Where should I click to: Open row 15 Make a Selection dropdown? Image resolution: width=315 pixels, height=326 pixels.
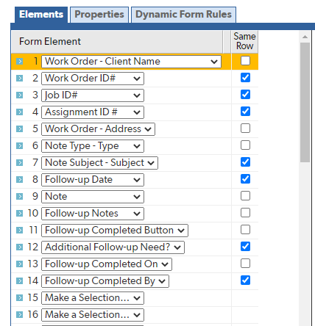[x=93, y=298]
